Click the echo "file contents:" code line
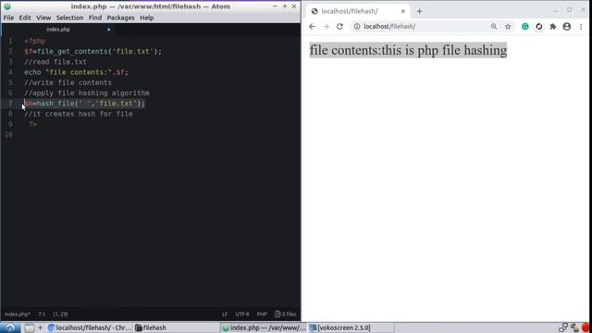 point(76,72)
